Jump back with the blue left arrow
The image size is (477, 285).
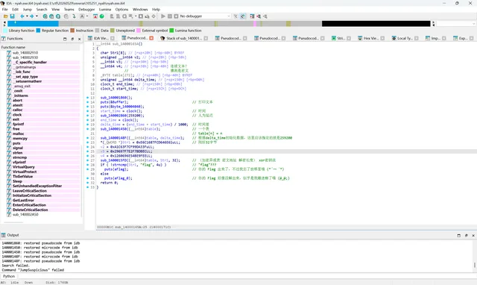coord(22,16)
